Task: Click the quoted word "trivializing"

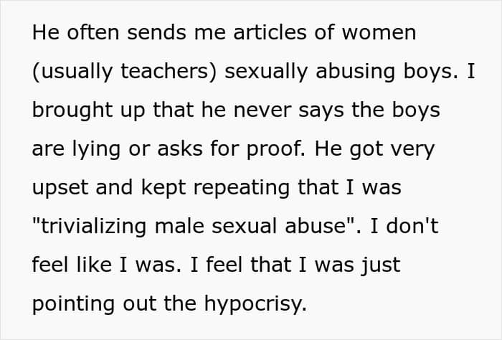Action: pos(93,226)
